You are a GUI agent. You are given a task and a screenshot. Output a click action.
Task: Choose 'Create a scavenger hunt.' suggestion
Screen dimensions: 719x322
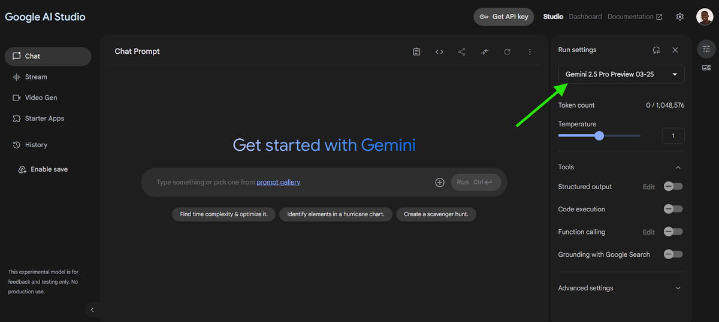436,214
